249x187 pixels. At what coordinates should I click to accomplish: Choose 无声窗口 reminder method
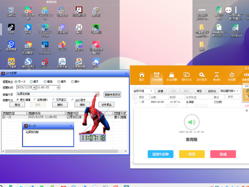tap(54, 100)
